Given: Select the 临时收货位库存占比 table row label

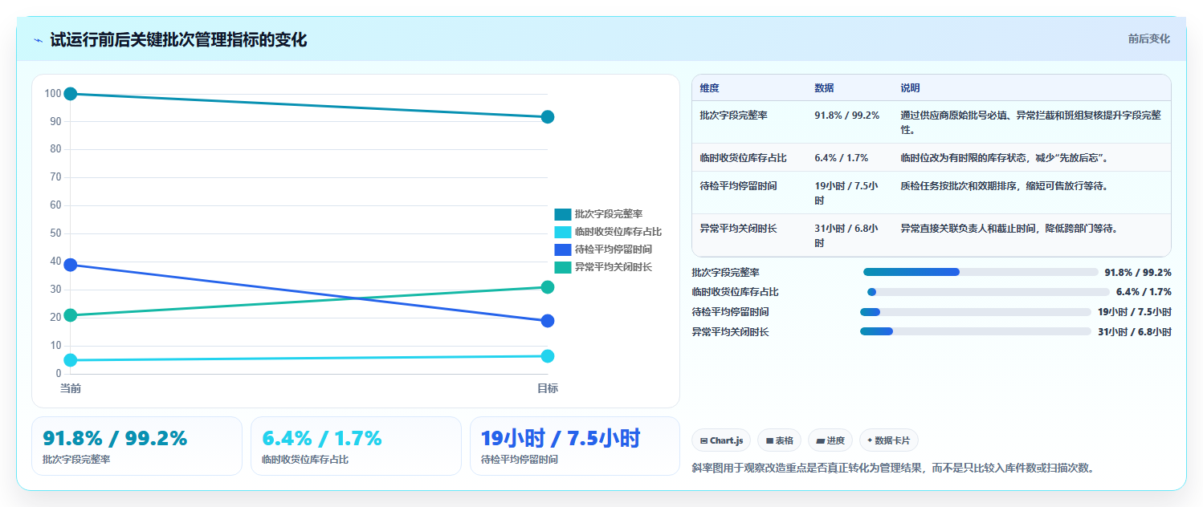Looking at the screenshot, I should pos(744,157).
